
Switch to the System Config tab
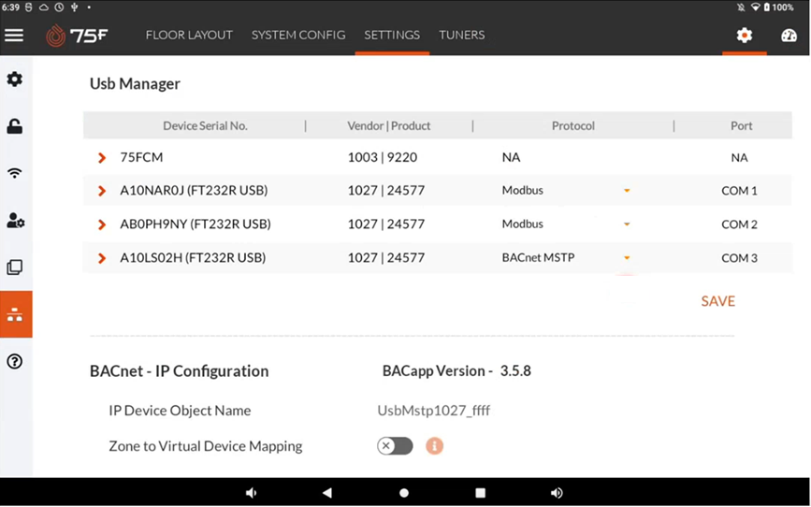(298, 36)
